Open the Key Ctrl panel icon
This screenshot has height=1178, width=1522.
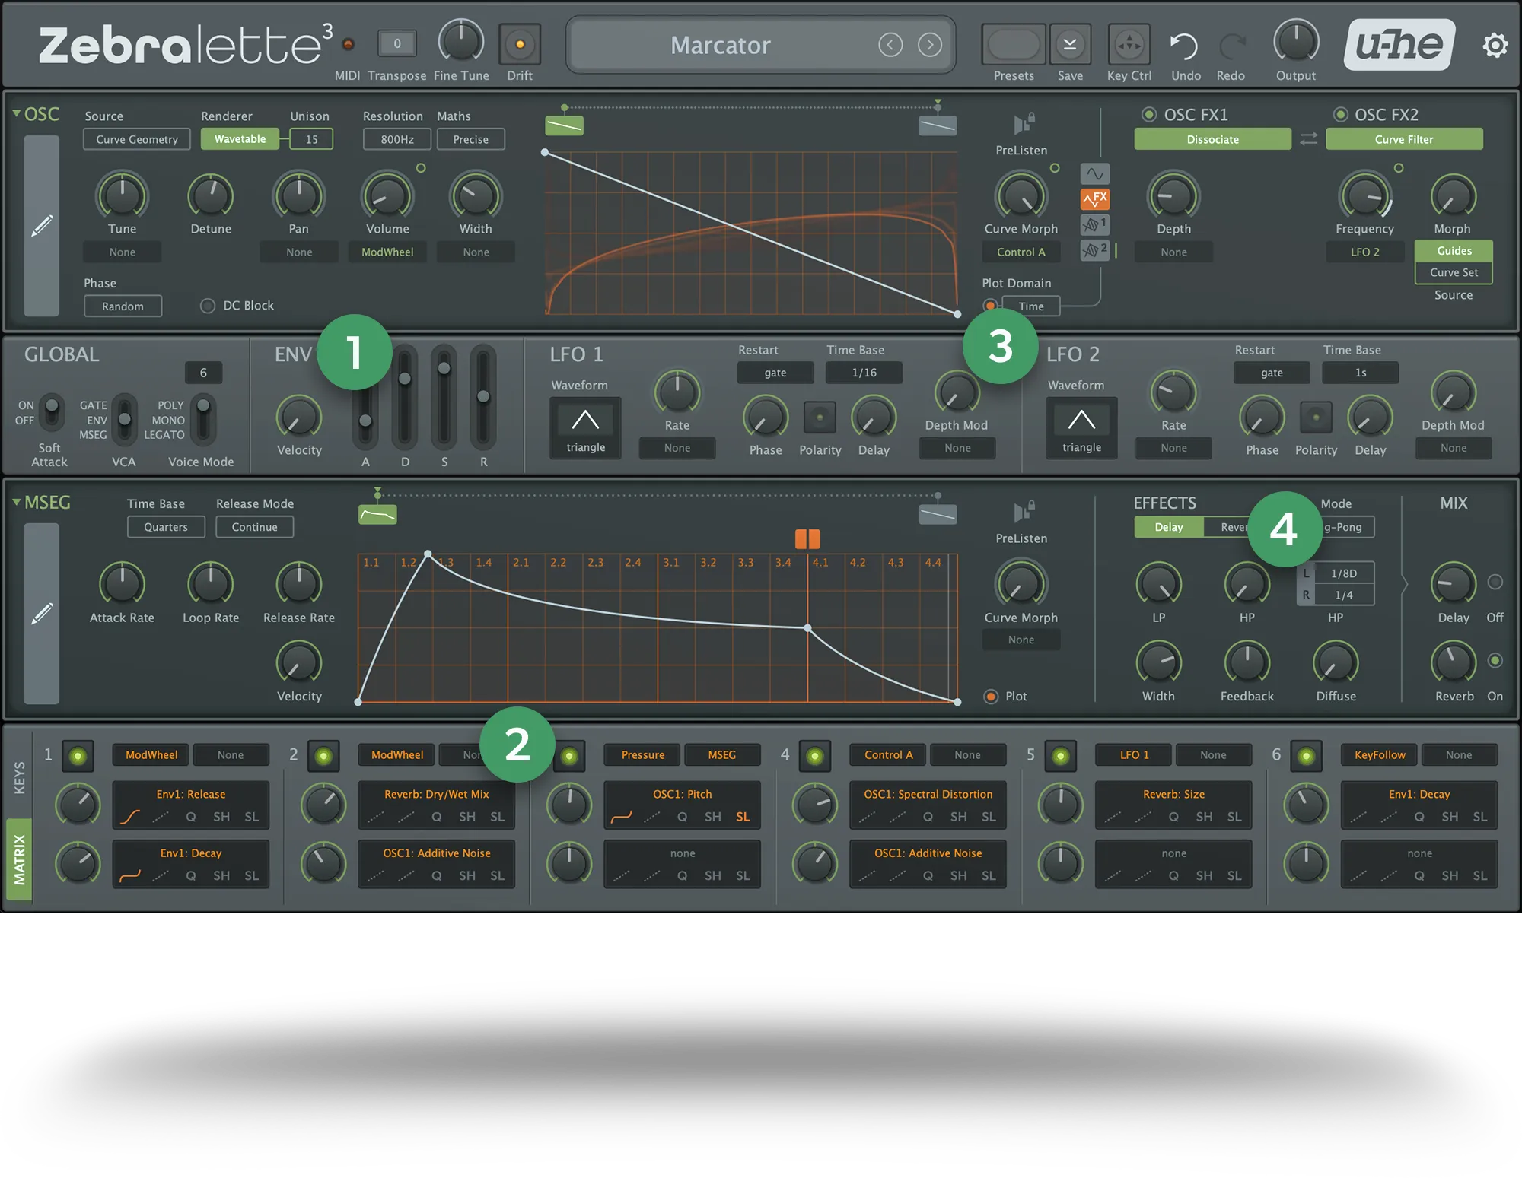click(x=1129, y=44)
